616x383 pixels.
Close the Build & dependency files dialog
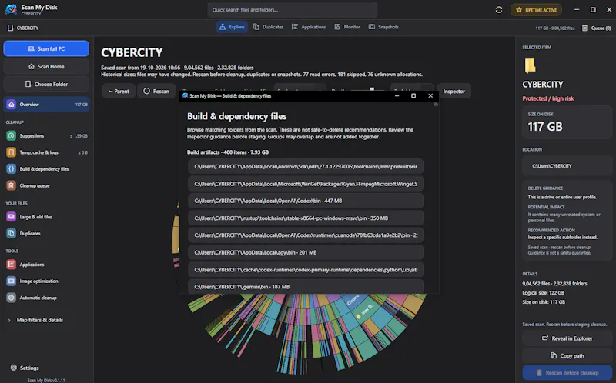pos(430,95)
